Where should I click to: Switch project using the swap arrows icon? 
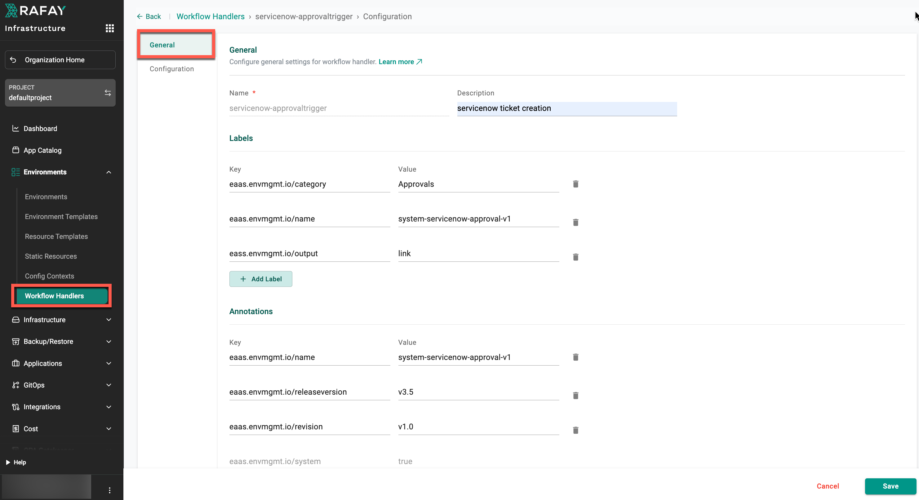pyautogui.click(x=107, y=93)
